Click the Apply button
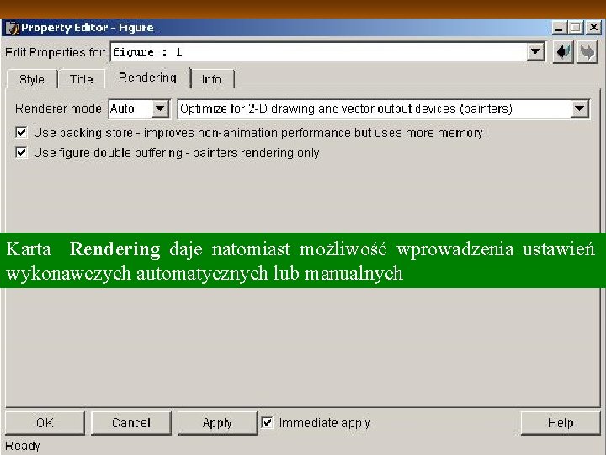 point(217,423)
